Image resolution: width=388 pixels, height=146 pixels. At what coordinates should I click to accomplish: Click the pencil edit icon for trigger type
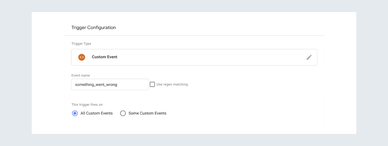(x=309, y=57)
